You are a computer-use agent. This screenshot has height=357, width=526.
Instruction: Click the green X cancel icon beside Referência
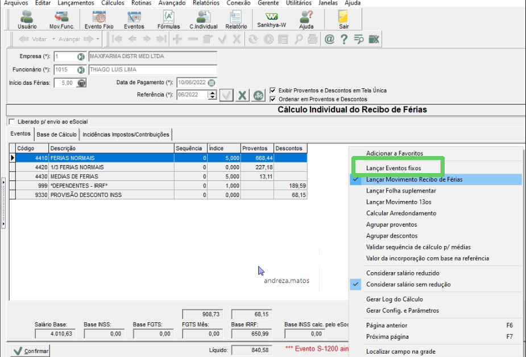coord(242,96)
